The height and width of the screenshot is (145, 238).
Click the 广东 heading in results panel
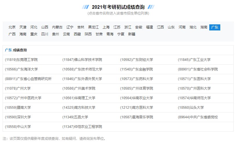pyautogui.click(x=8, y=50)
